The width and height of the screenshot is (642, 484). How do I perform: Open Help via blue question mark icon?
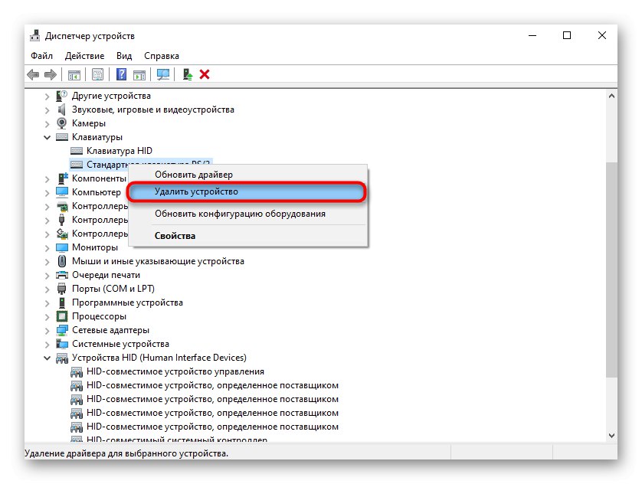121,74
